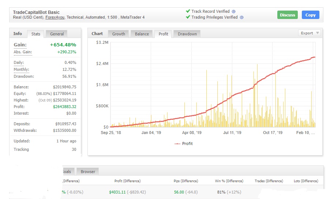This screenshot has height=199, width=330.
Task: Toggle the Profit series legend marker
Action: pyautogui.click(x=177, y=144)
